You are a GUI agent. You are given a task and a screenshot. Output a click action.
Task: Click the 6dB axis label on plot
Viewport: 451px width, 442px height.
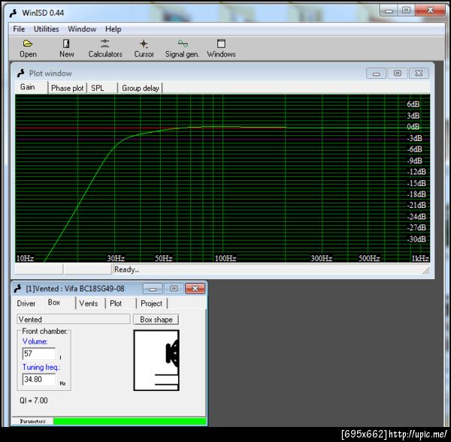[x=413, y=104]
